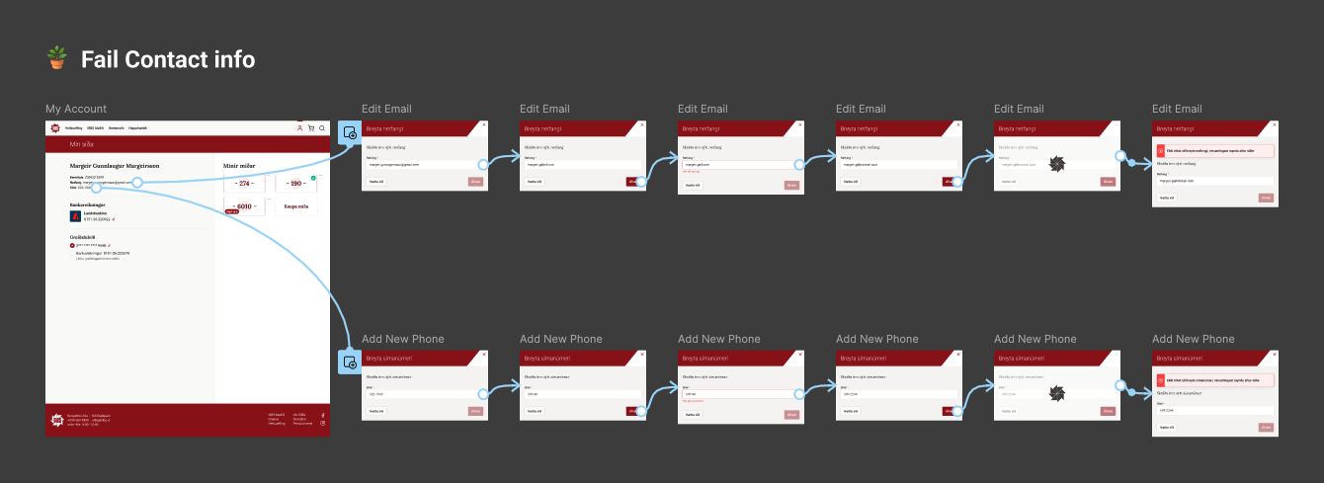Select the "My Account" frame label
The height and width of the screenshot is (483, 1324).
(76, 109)
